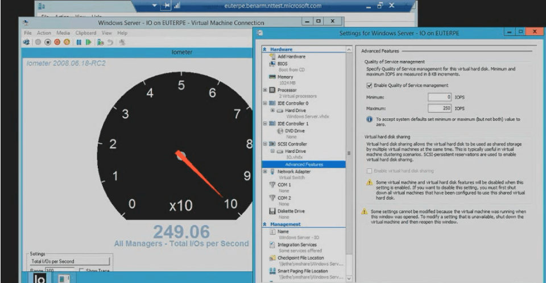Click the Iometer taskbar icon in the VM
546x283 pixels.
point(39,278)
